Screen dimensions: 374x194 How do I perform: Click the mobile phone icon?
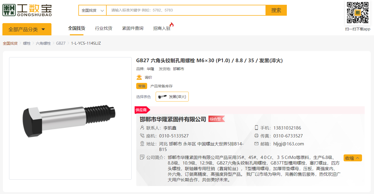256,128
